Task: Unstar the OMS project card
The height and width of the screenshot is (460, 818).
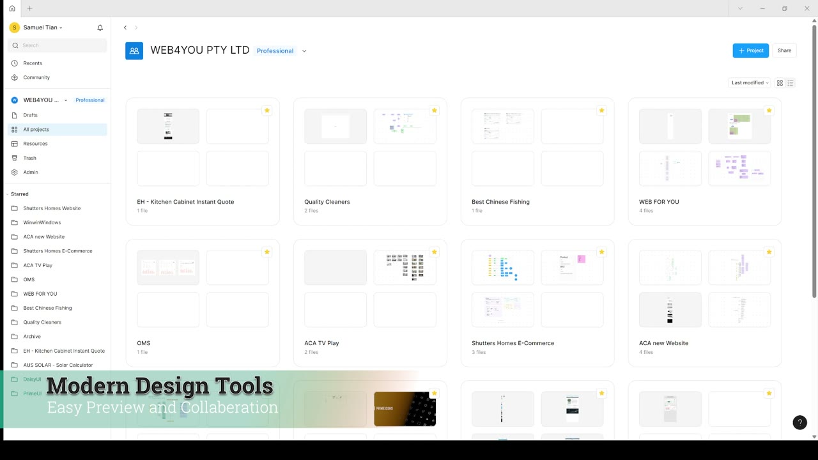Action: (x=267, y=252)
